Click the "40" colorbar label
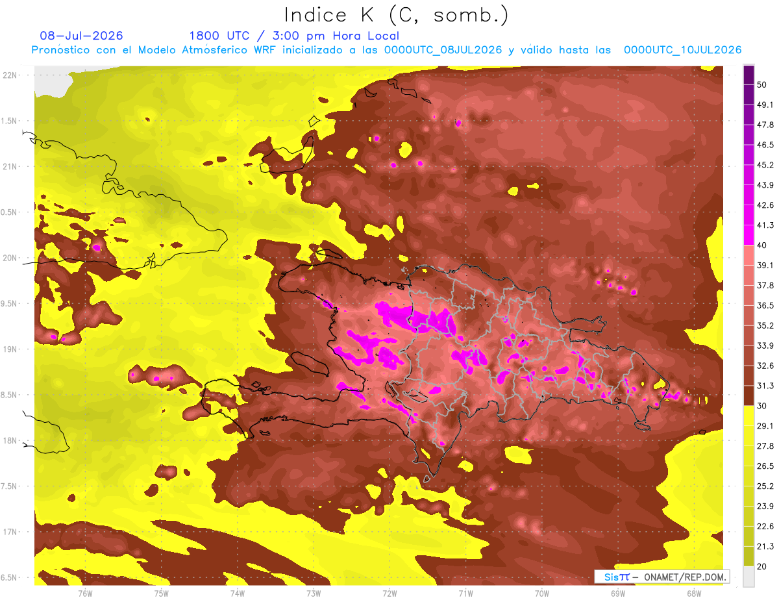 click(763, 245)
